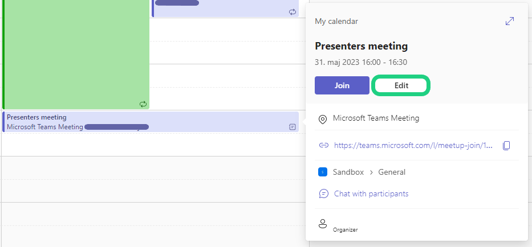
Task: Go to the General channel
Action: point(392,172)
